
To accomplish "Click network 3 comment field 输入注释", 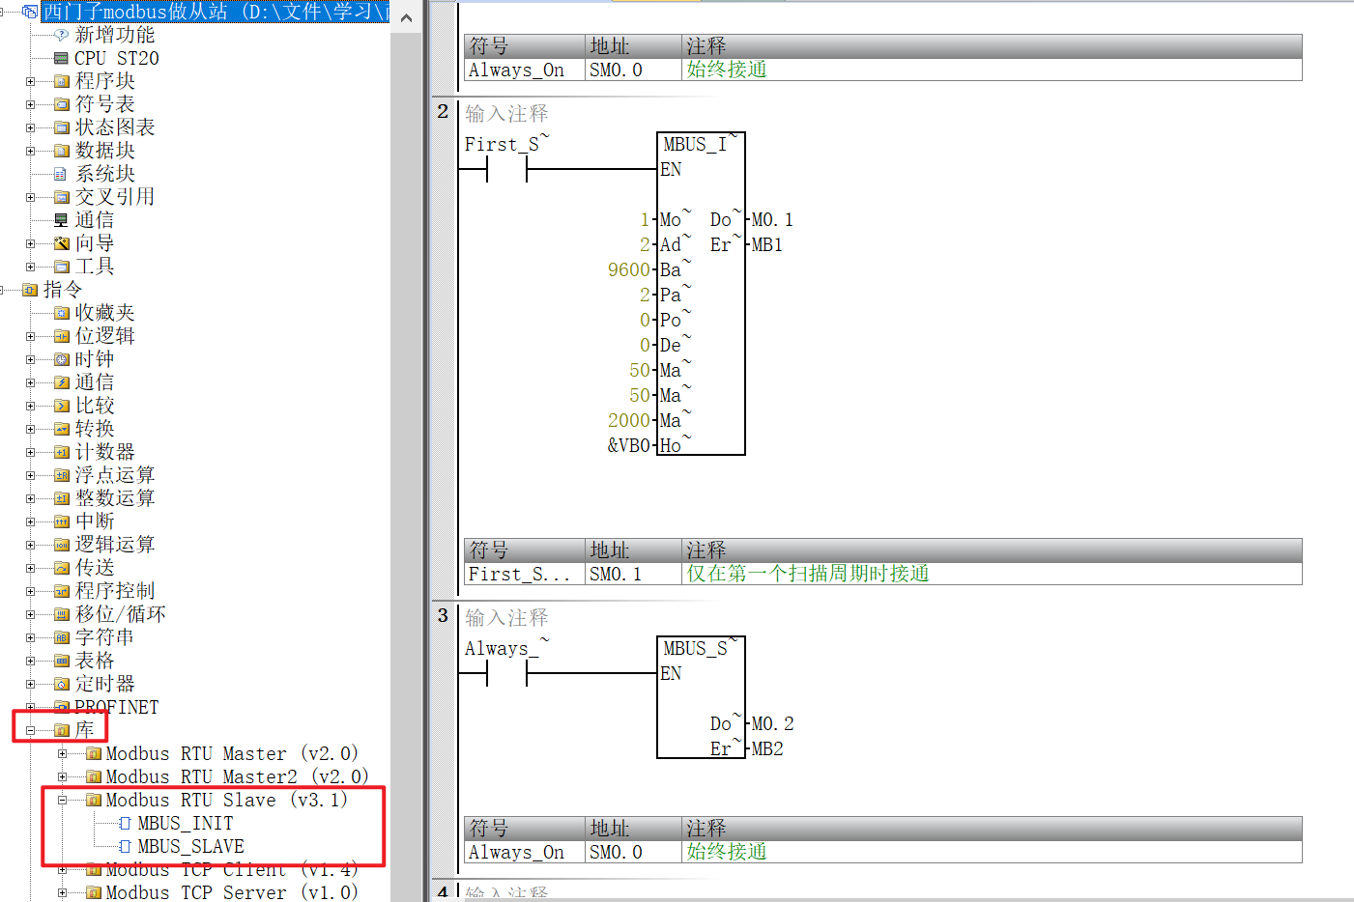I will coord(506,618).
